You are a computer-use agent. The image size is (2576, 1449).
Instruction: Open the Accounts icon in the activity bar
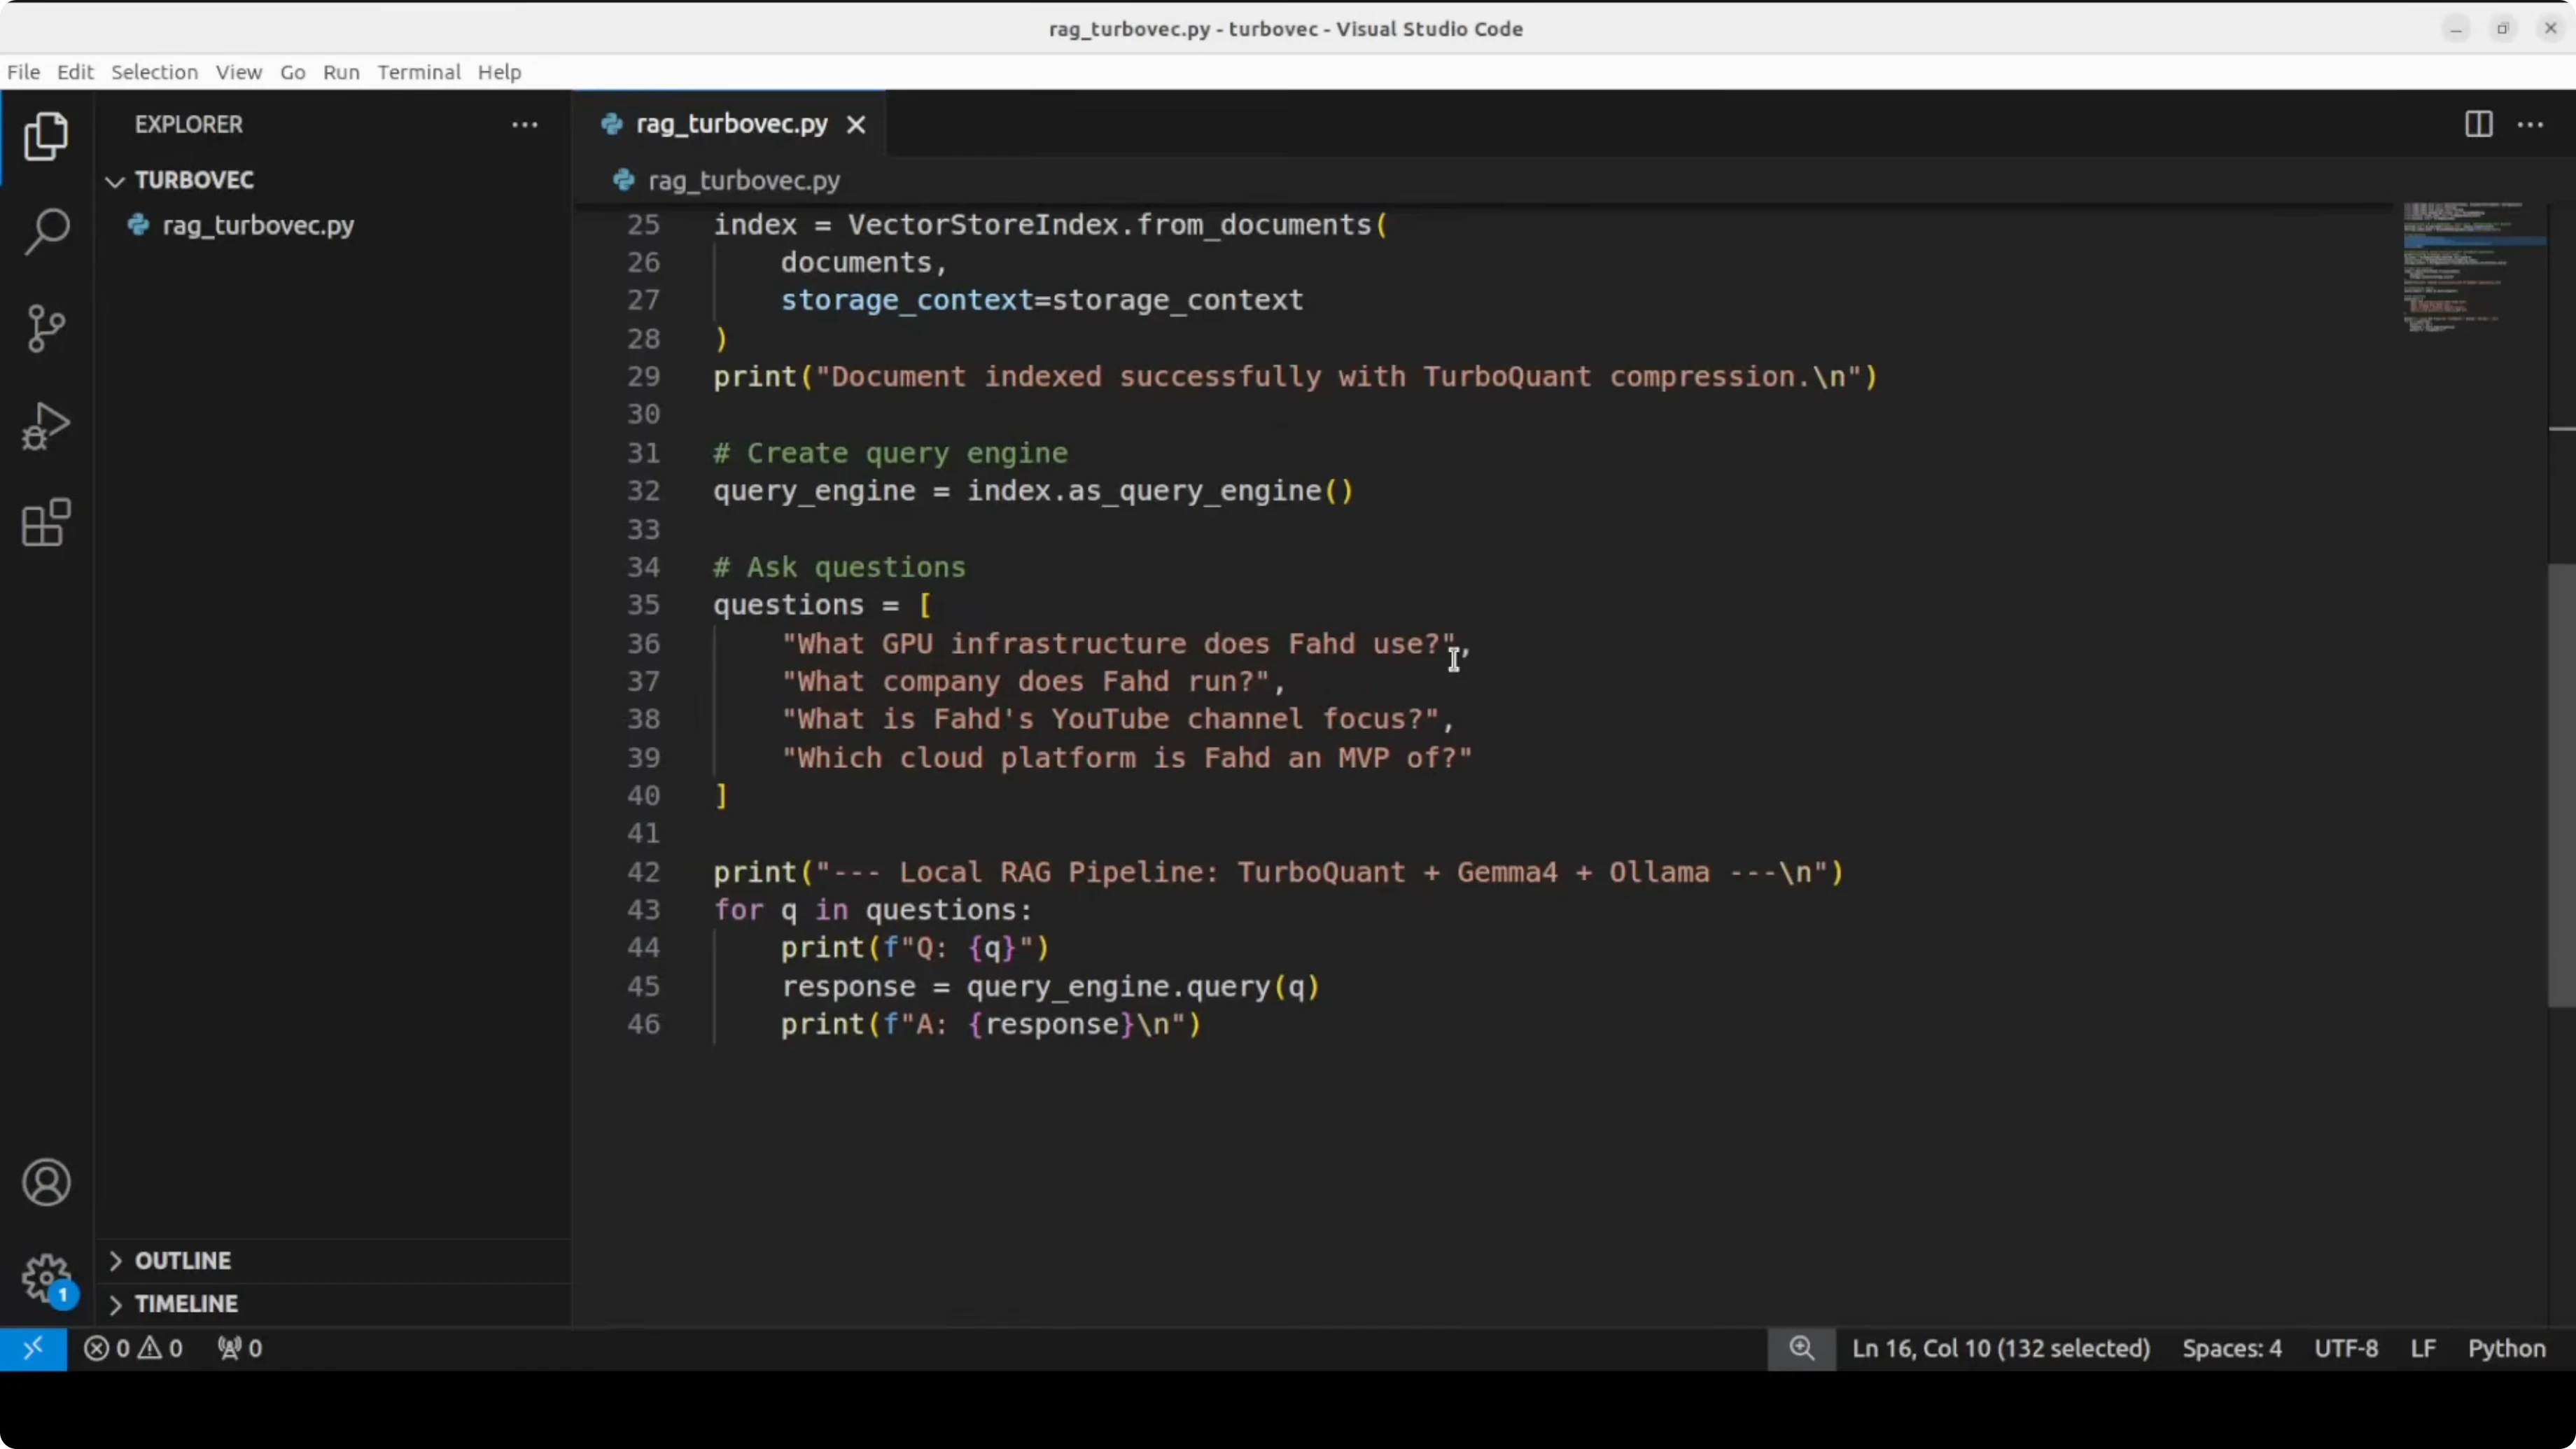coord(46,1183)
